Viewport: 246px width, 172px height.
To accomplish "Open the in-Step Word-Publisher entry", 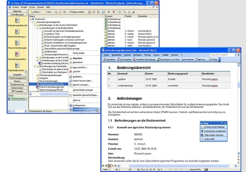I will point(213,127).
